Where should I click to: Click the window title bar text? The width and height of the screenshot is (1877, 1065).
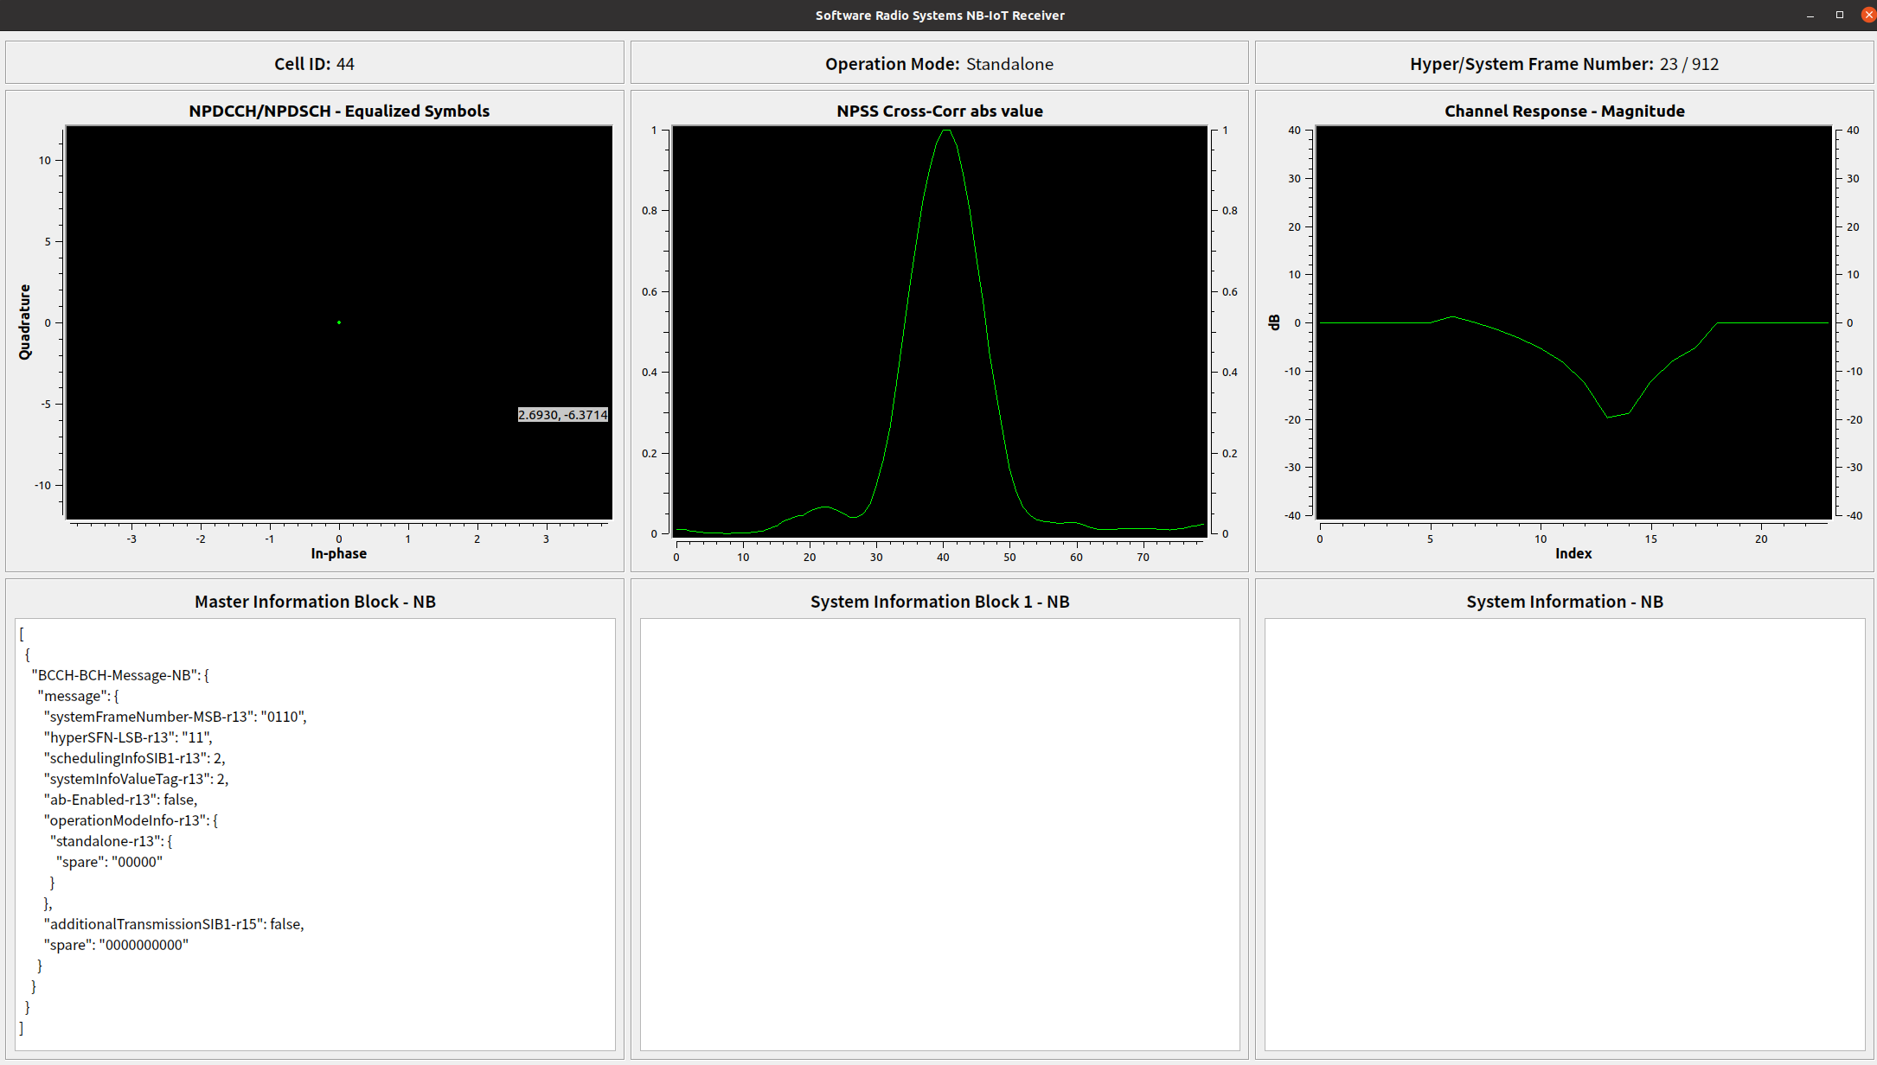click(939, 16)
